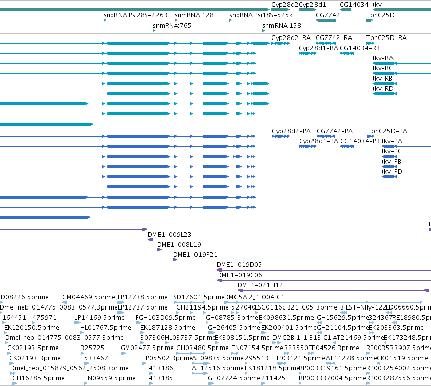The height and width of the screenshot is (386, 431).
Task: Click the Cyp28d2 gene label
Action: tap(285, 5)
